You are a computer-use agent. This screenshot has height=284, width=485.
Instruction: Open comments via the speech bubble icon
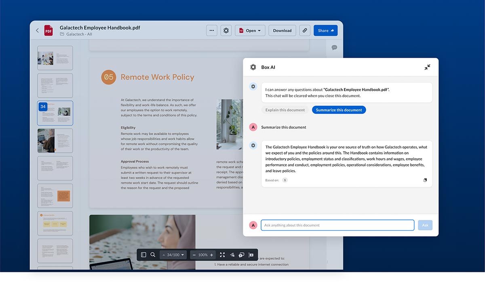click(x=242, y=255)
